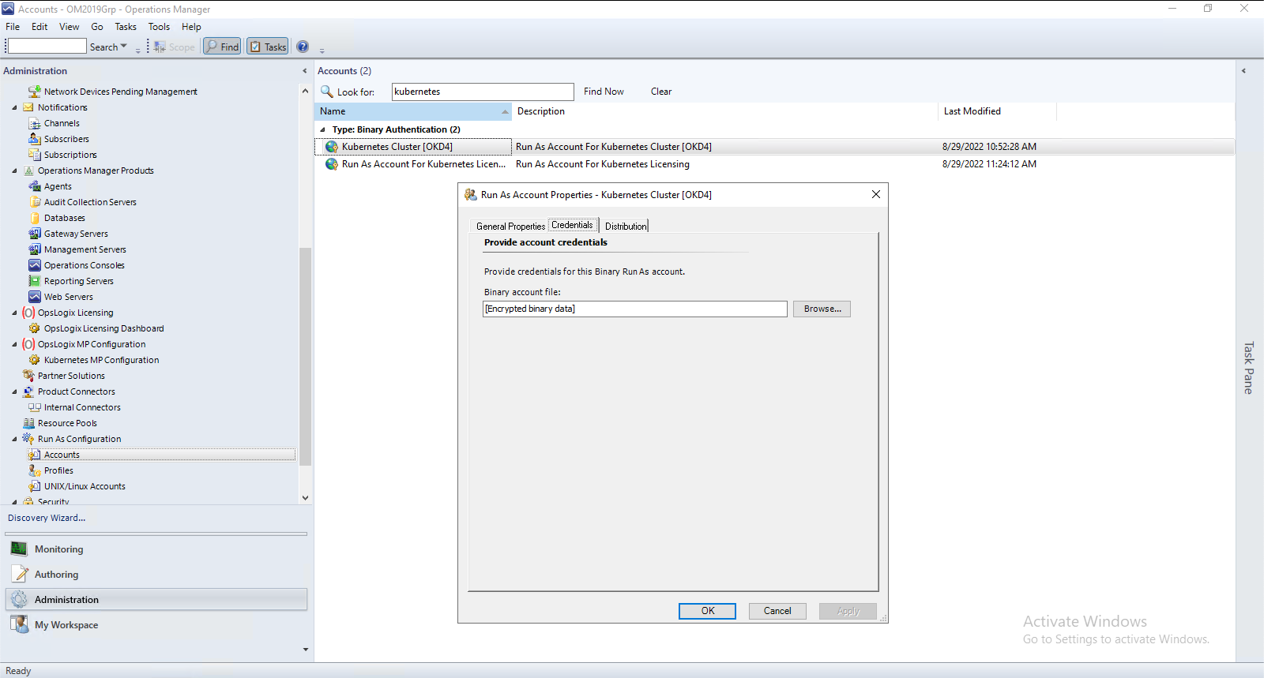Click the Resource Pools icon

click(x=28, y=423)
